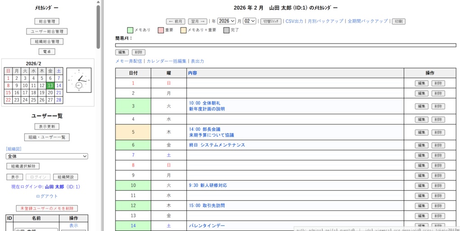Screen dimensions: 460x231
Task: Click 削除 for day 13 row
Action: tap(438, 216)
